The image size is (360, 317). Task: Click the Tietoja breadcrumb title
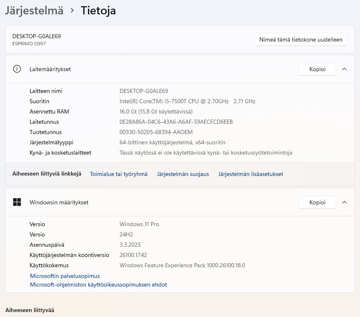pos(98,11)
